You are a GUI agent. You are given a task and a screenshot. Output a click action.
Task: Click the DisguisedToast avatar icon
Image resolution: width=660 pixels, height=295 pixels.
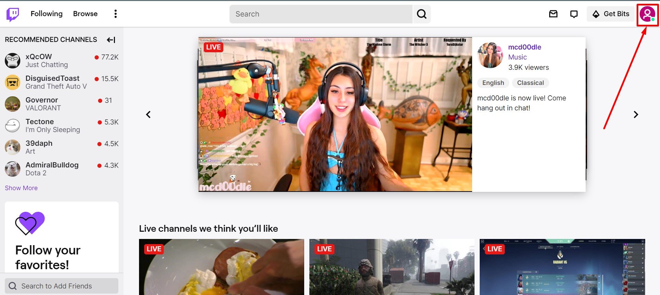tap(13, 83)
